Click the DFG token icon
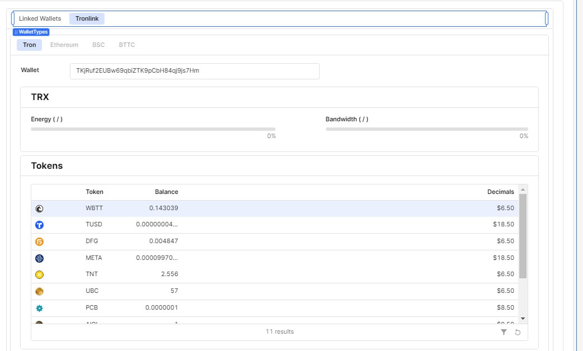 click(40, 241)
